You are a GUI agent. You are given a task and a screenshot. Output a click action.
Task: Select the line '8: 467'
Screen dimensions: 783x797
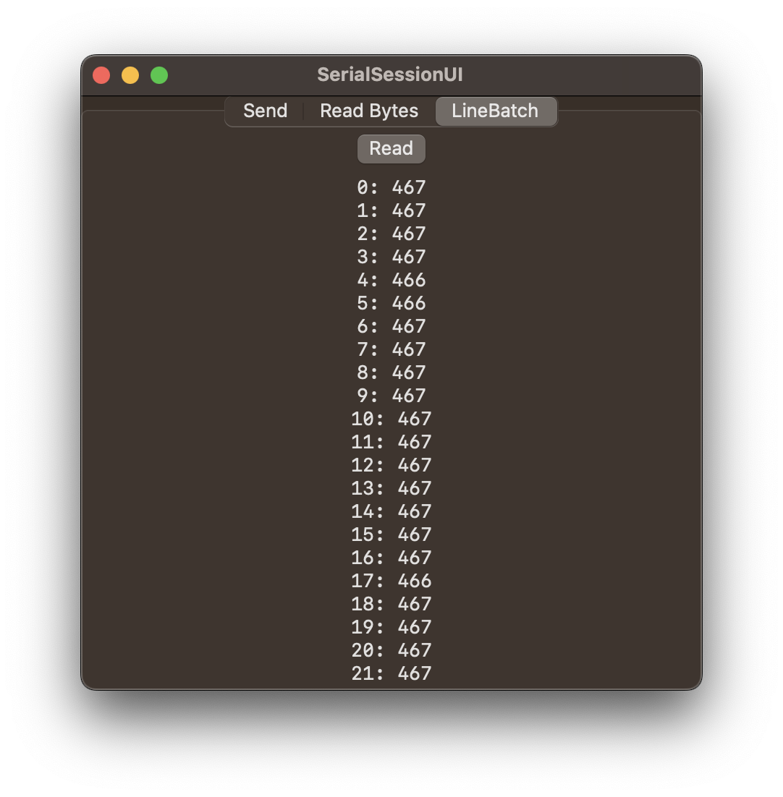tap(391, 372)
